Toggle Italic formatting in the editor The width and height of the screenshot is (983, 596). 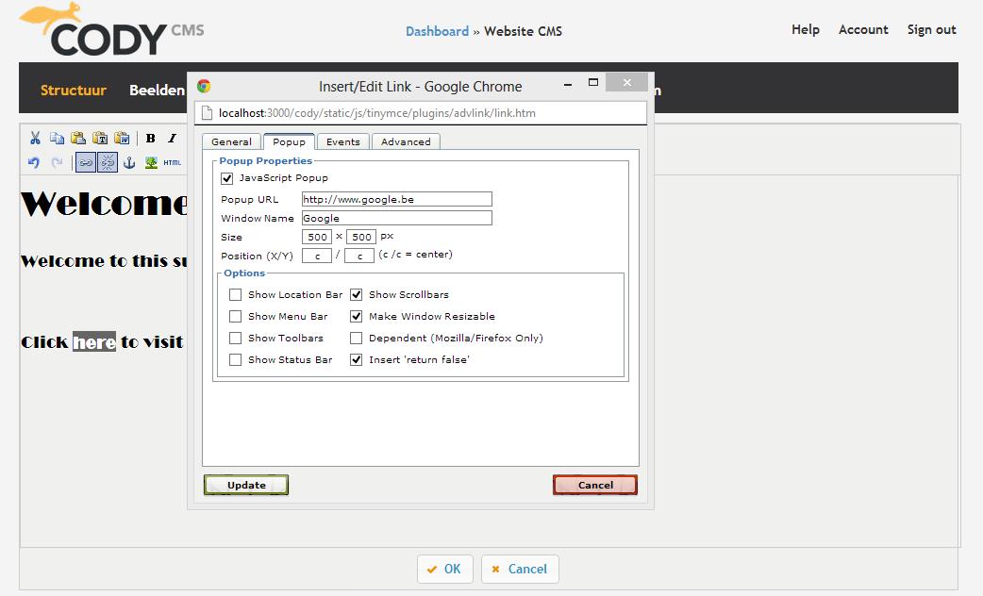172,138
